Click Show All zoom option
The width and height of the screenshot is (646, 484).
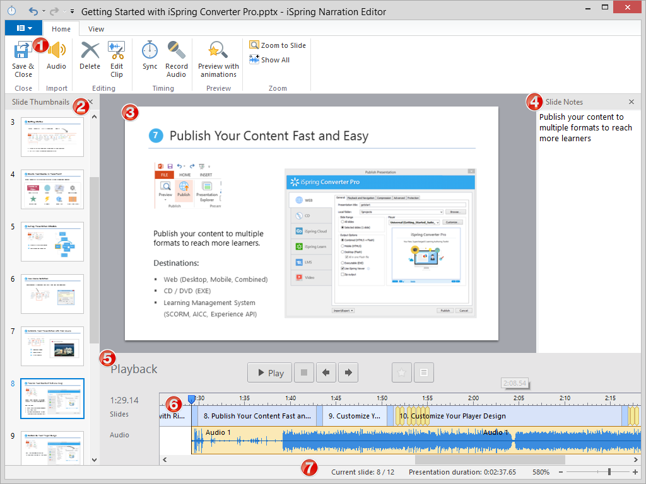point(269,60)
